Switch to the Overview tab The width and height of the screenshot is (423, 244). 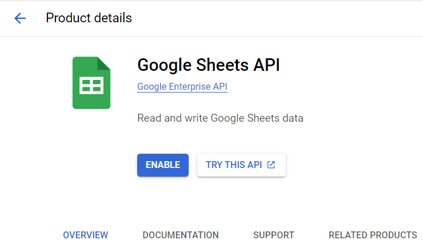tap(86, 235)
